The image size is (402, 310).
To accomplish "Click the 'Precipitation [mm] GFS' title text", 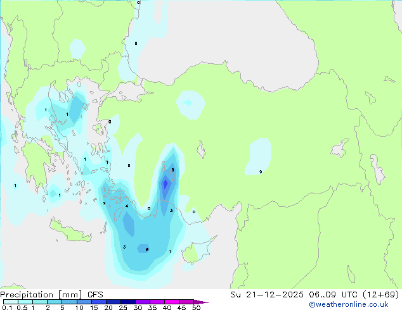I will [x=51, y=295].
